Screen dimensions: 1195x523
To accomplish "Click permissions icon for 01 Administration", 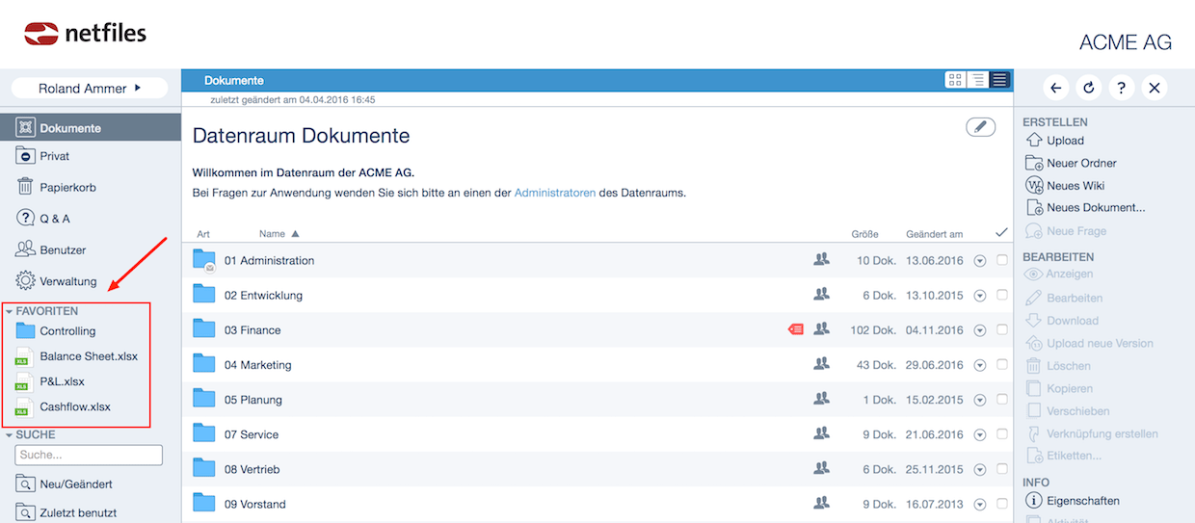I will (821, 260).
